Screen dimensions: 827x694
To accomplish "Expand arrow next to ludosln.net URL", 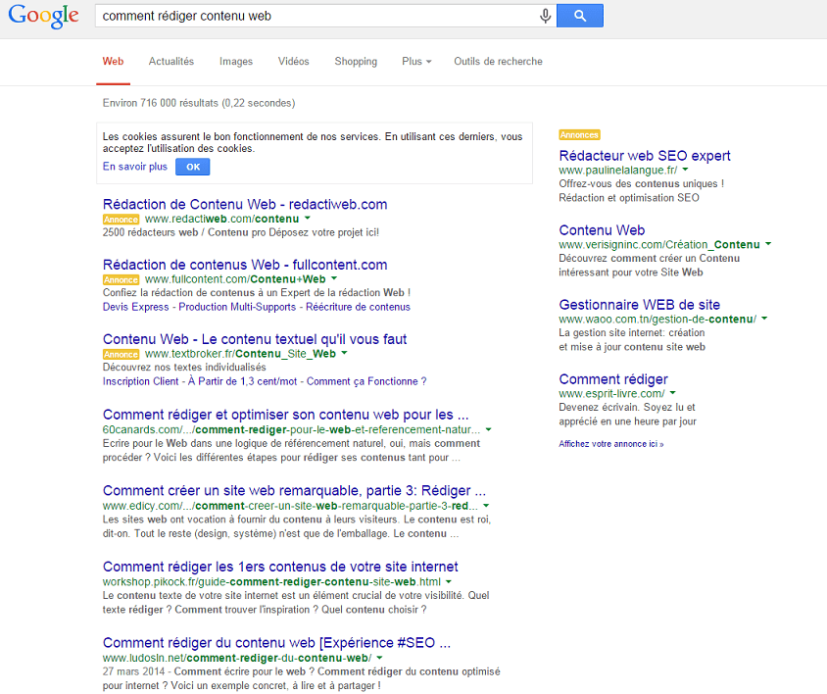I will (379, 657).
